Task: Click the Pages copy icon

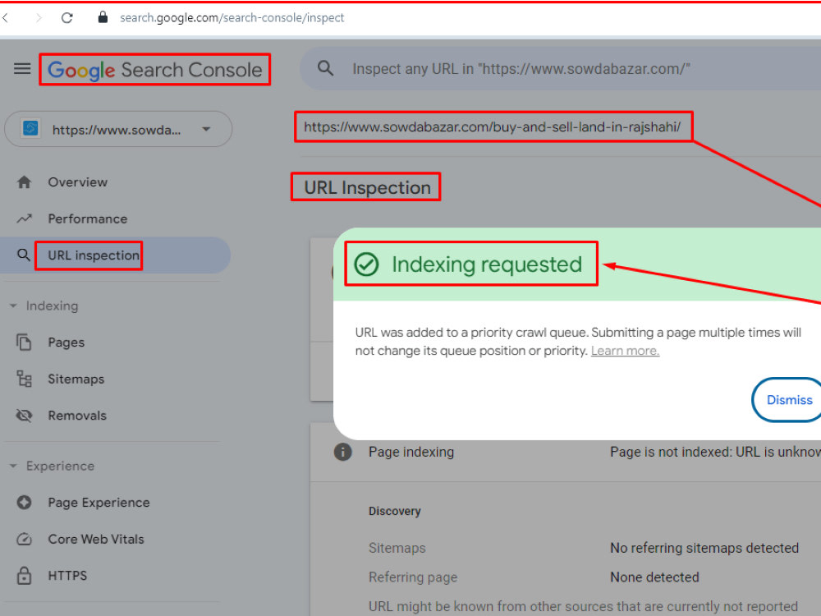Action: point(24,342)
